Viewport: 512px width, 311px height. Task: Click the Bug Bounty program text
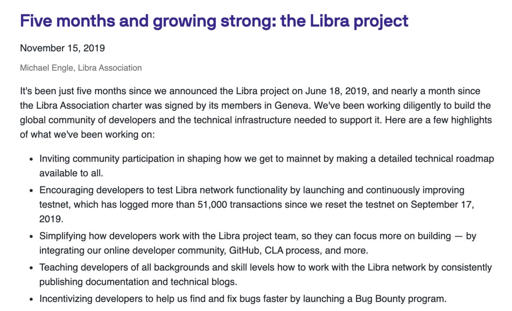(x=401, y=299)
